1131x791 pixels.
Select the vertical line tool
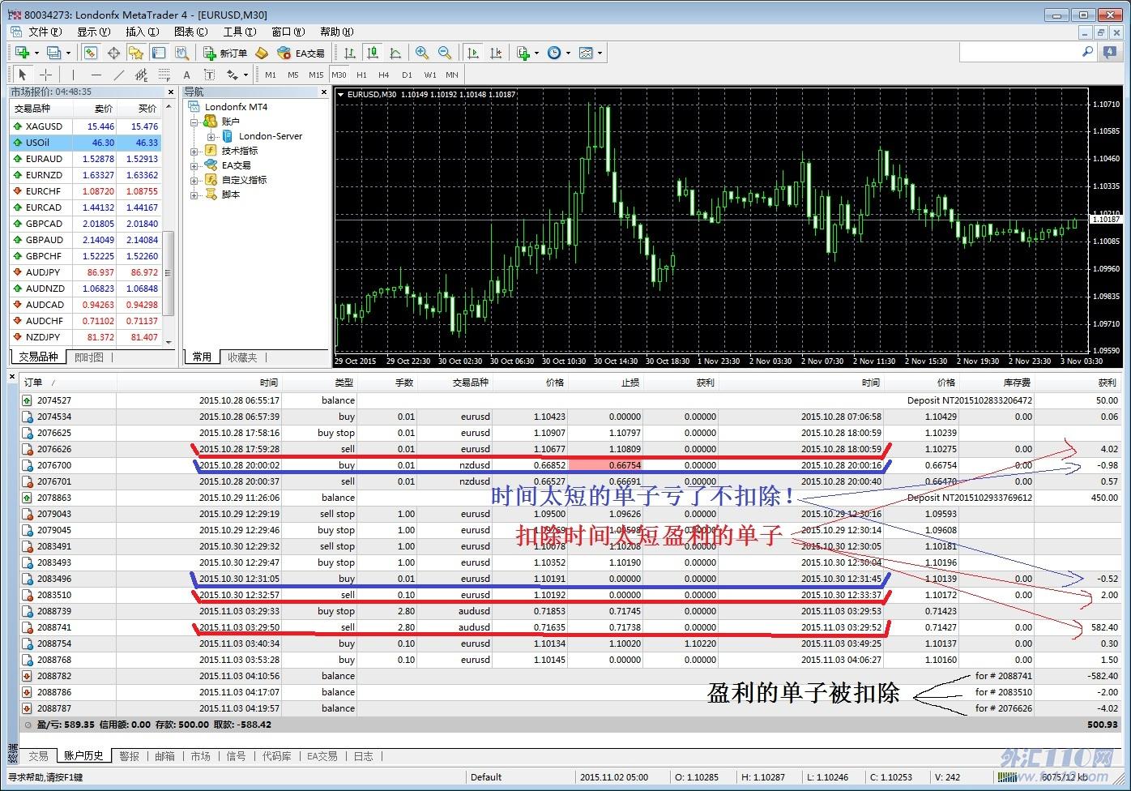click(73, 75)
